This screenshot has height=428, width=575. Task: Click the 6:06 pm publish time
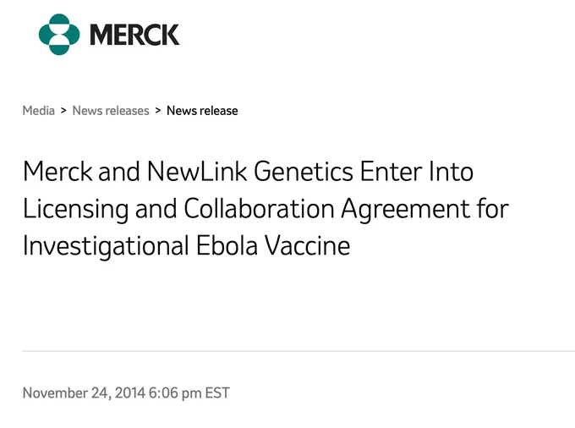175,393
